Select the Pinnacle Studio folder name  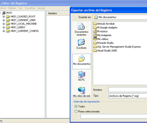[x=105, y=43]
